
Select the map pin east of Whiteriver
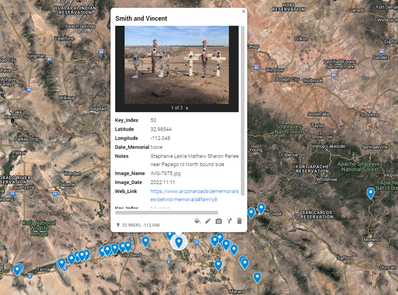coord(371,193)
